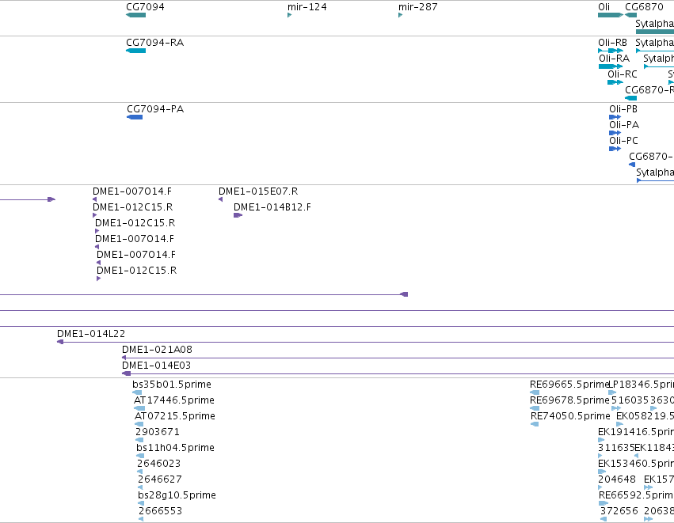Select the Oli gene label
The height and width of the screenshot is (523, 674).
604,7
